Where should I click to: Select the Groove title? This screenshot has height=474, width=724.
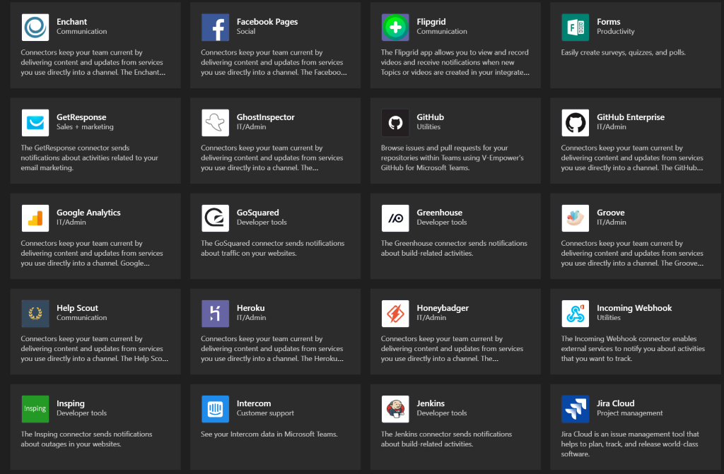[610, 213]
